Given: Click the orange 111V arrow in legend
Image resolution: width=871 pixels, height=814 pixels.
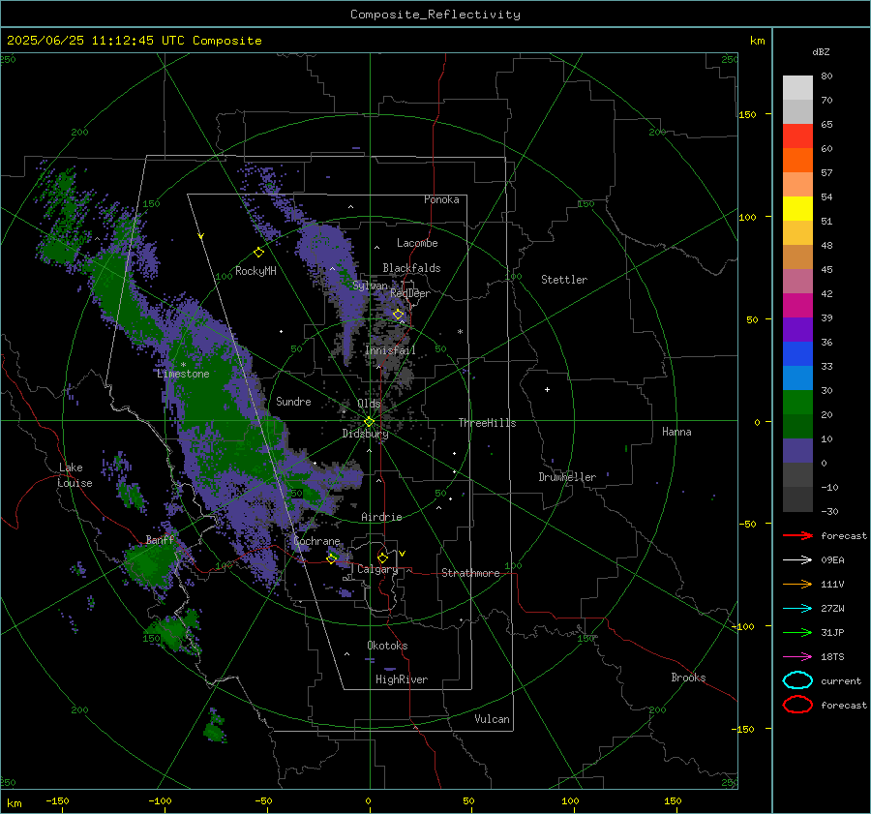Looking at the screenshot, I should pos(797,584).
